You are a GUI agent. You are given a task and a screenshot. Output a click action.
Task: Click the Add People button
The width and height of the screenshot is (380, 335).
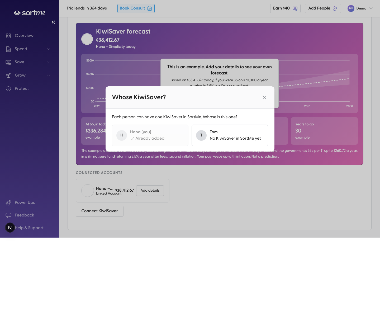[x=323, y=8]
